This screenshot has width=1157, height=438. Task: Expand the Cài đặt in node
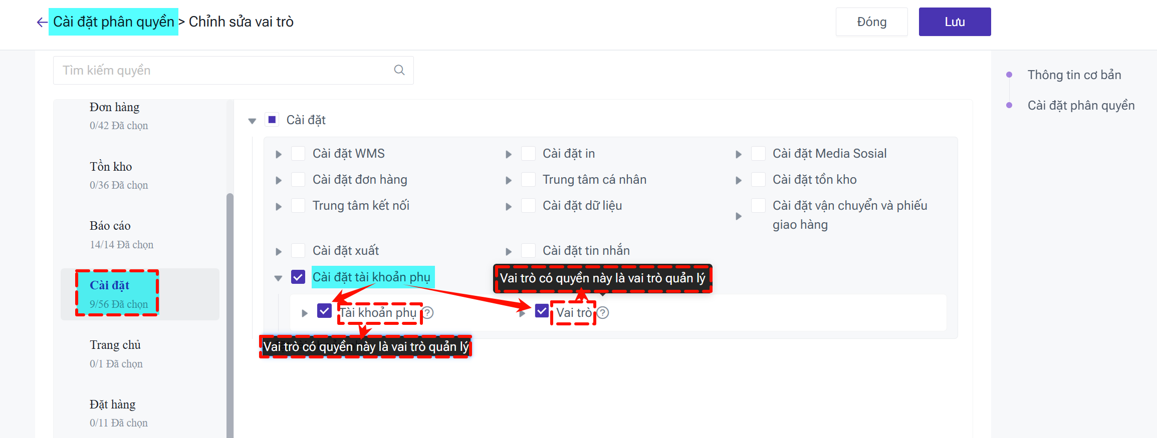pos(509,154)
